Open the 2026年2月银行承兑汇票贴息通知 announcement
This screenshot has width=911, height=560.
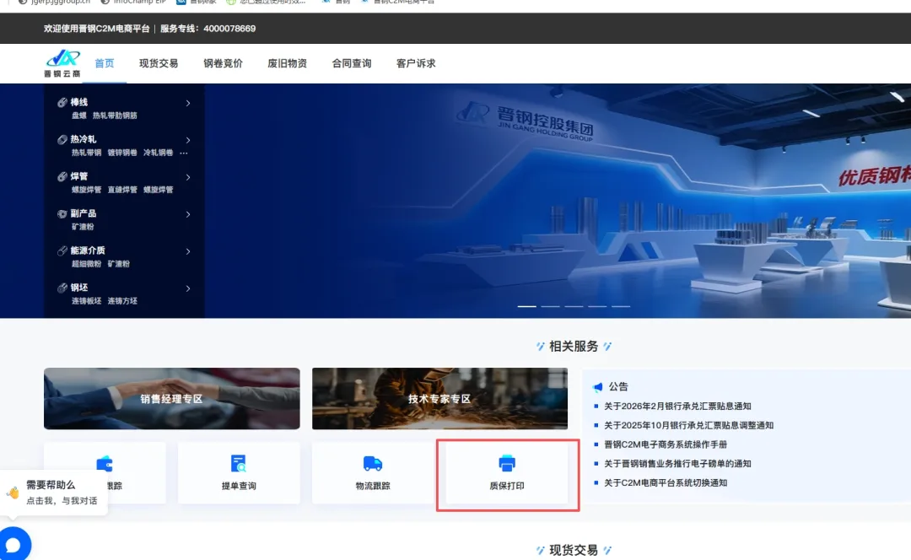coord(677,406)
